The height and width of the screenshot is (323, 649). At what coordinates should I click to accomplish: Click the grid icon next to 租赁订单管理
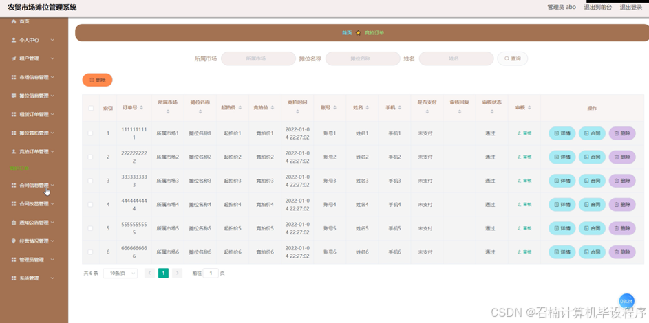click(14, 114)
